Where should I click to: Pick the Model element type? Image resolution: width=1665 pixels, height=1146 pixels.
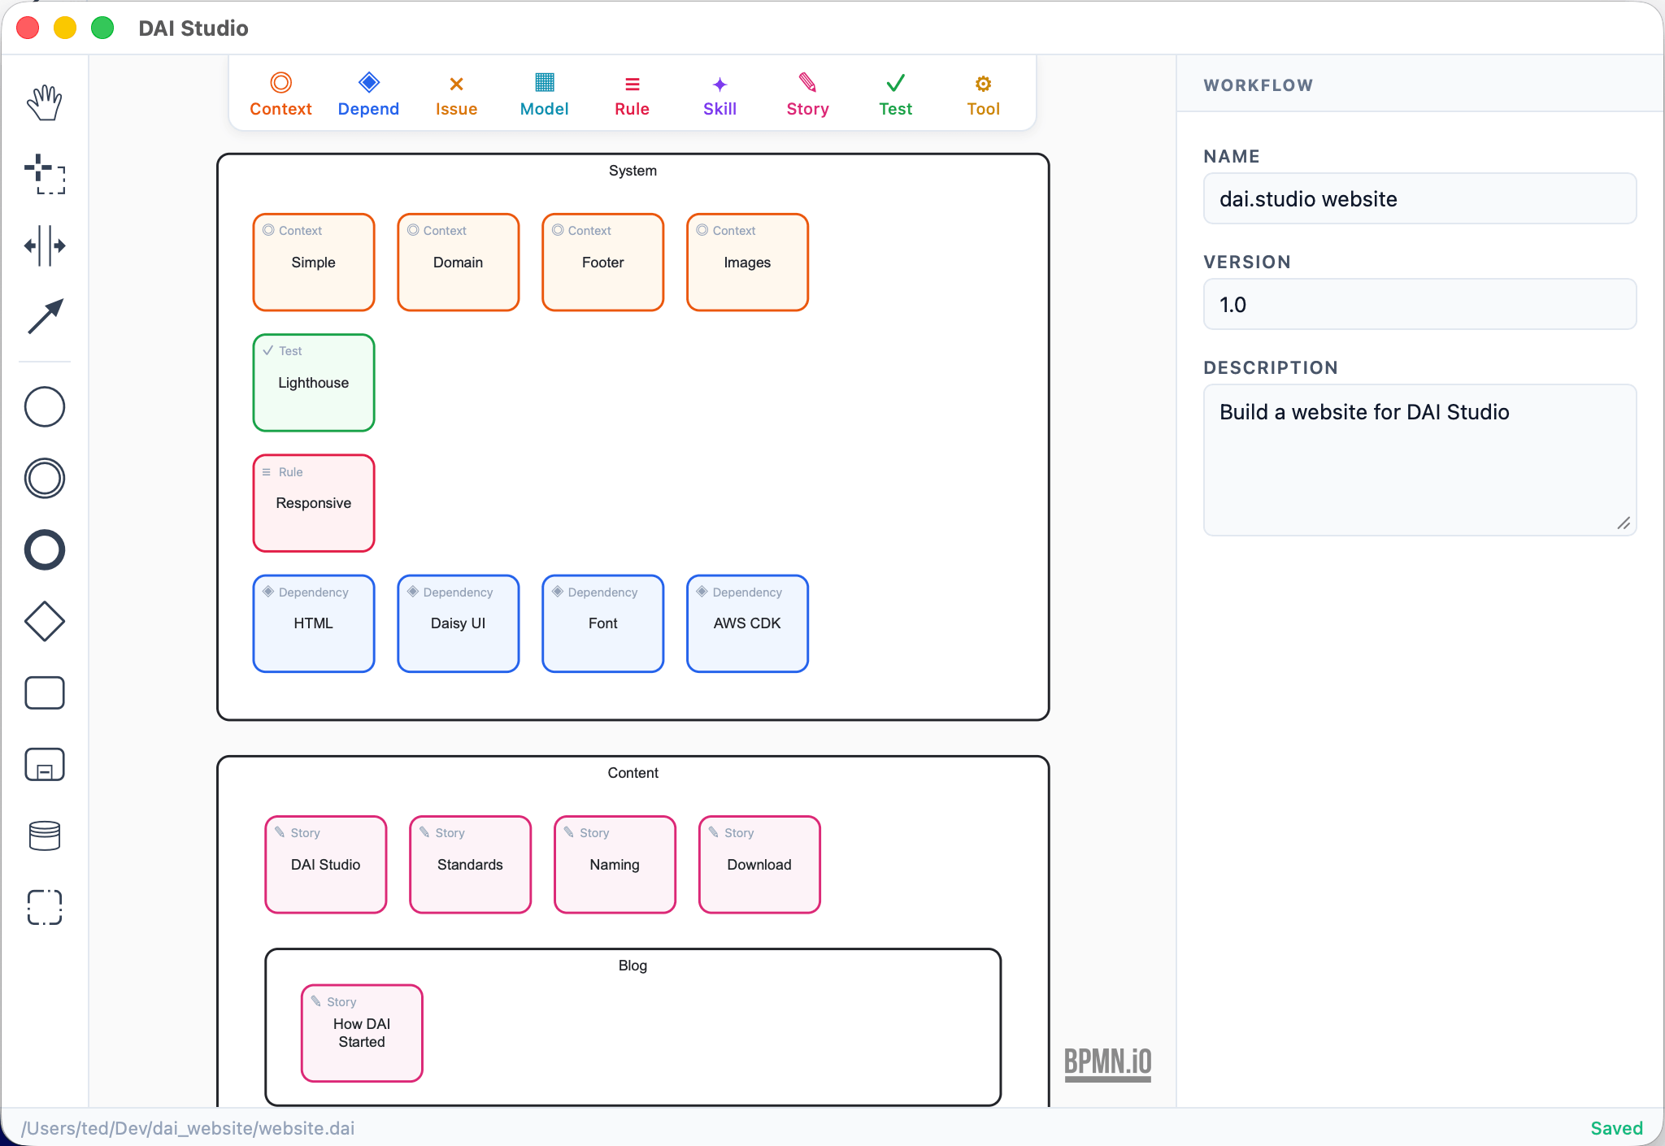click(x=543, y=93)
